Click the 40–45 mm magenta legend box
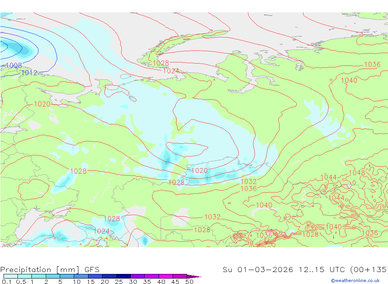Image resolution: width=388 pixels, height=284 pixels. 166,276
